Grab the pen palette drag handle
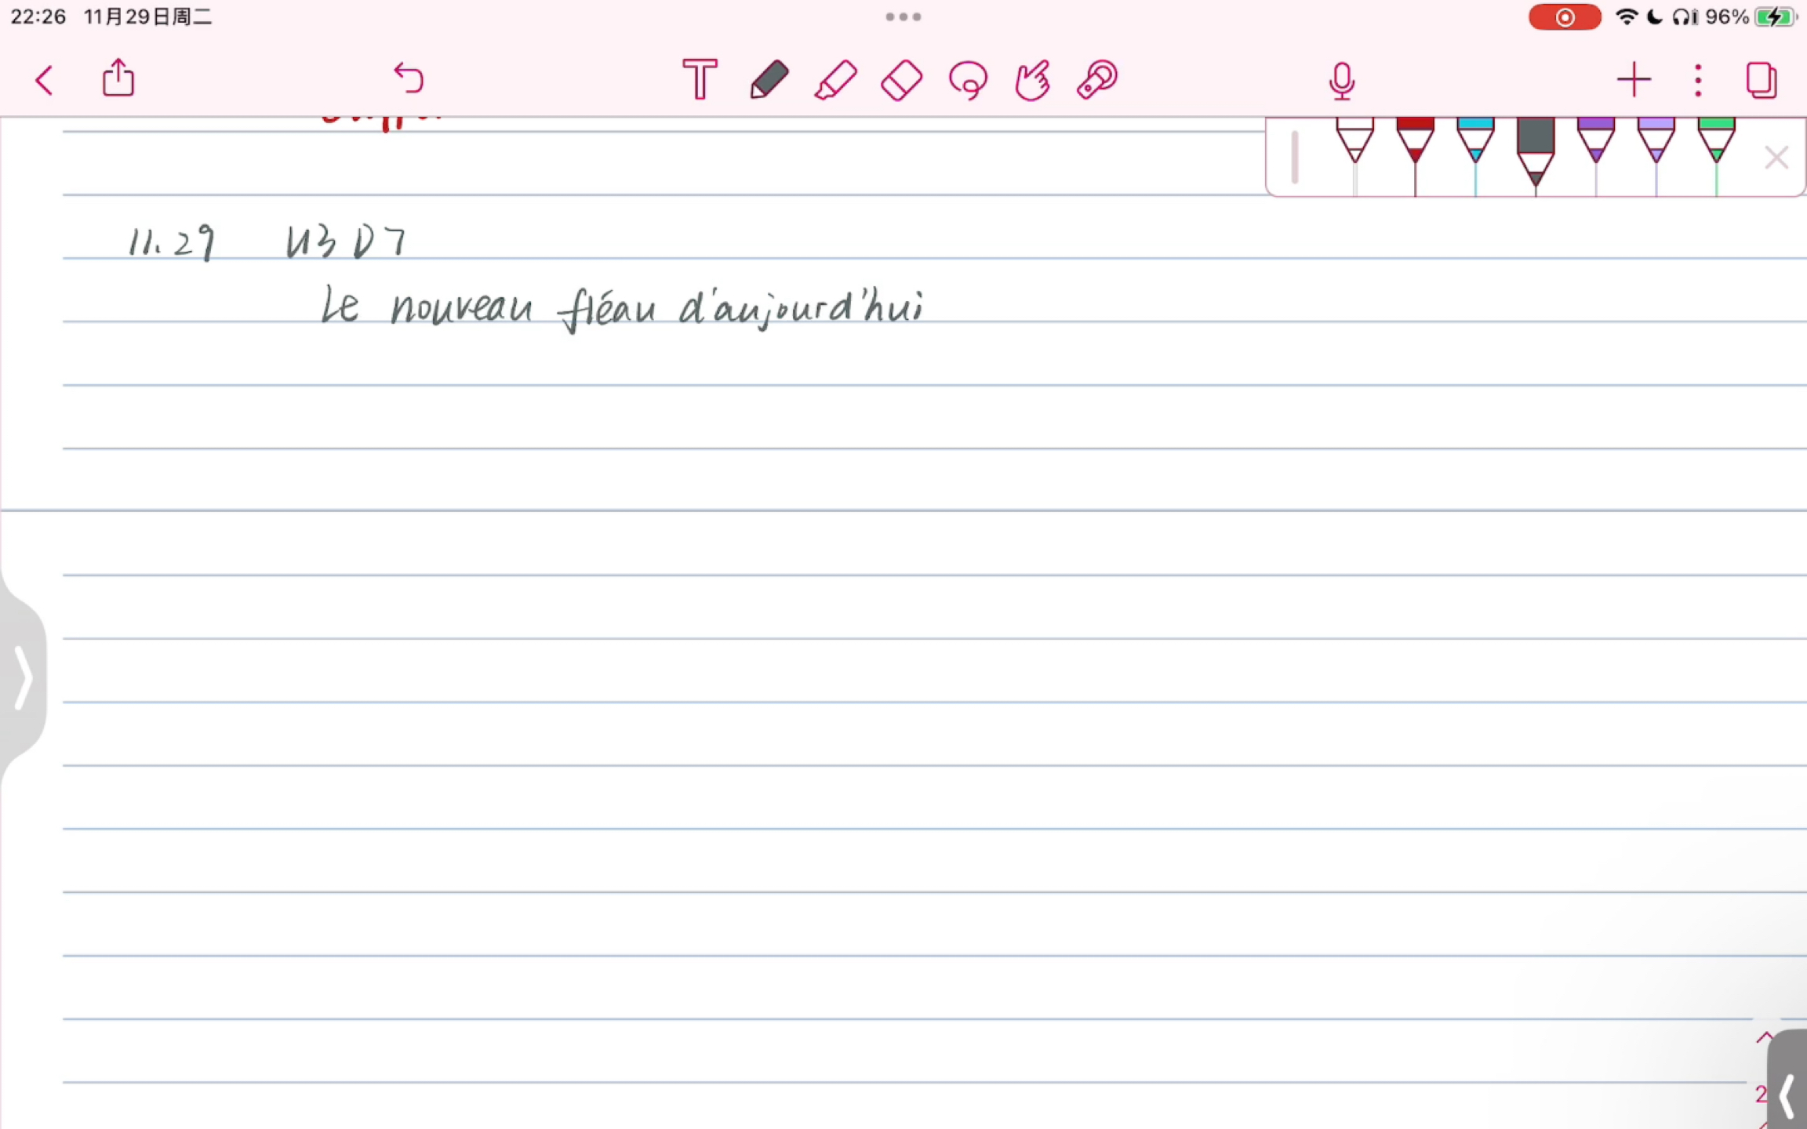This screenshot has height=1129, width=1807. coord(1295,158)
